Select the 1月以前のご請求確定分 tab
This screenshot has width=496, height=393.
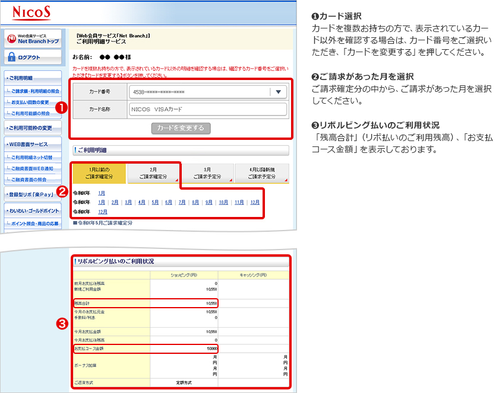click(x=99, y=173)
